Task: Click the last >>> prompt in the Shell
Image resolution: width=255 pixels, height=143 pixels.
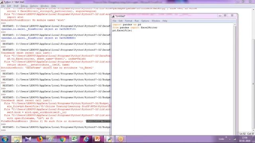Action: (x=3, y=130)
